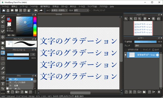Click the speech bubble icon in the toolbar

pos(12,11)
